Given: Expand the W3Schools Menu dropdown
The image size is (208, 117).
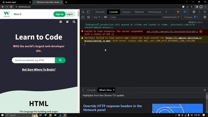Looking at the screenshot, I should 18,14.
